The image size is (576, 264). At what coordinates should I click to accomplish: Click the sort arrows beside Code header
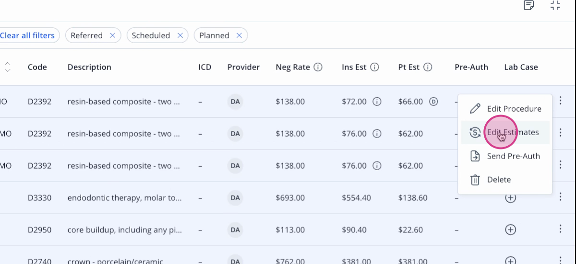[8, 67]
